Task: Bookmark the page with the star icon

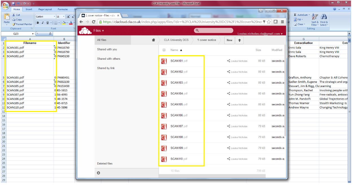Action: pyautogui.click(x=269, y=22)
